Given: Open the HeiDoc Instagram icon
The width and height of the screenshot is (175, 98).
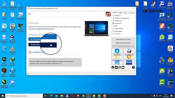Looking at the screenshot, I should coord(119,67).
